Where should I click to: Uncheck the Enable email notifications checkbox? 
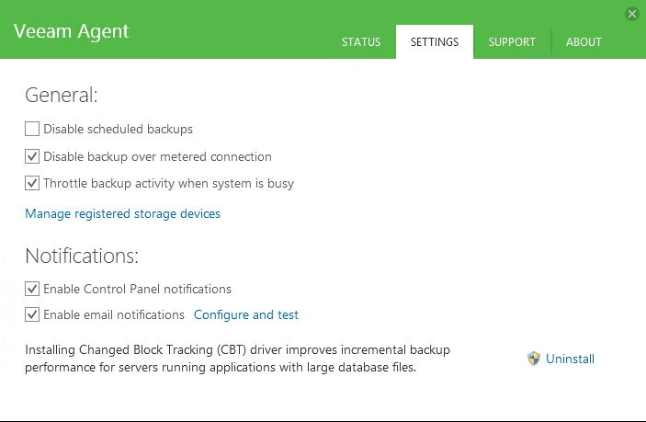pyautogui.click(x=32, y=314)
